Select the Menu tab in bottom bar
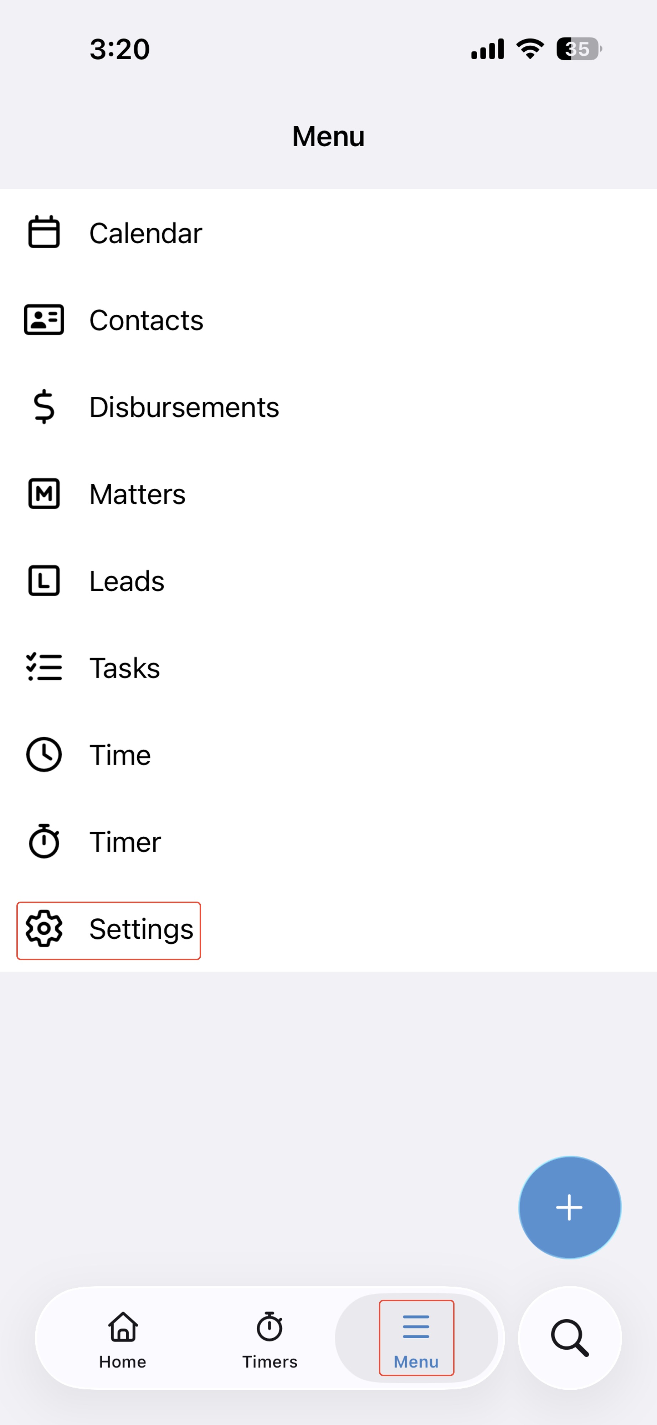Image resolution: width=657 pixels, height=1425 pixels. pos(416,1338)
